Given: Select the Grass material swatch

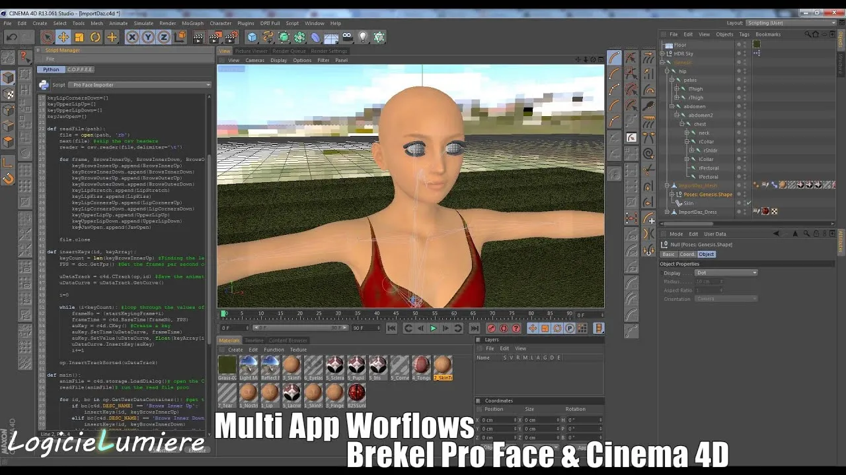Looking at the screenshot, I should [x=227, y=368].
